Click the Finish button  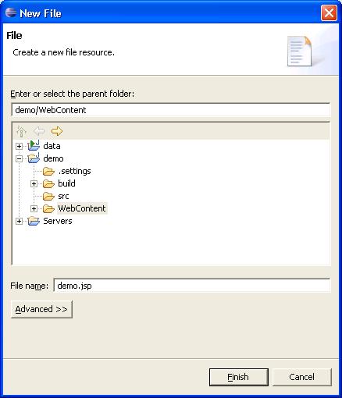239,377
